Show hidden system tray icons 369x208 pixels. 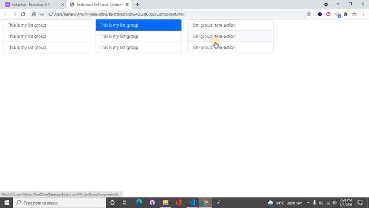308,203
